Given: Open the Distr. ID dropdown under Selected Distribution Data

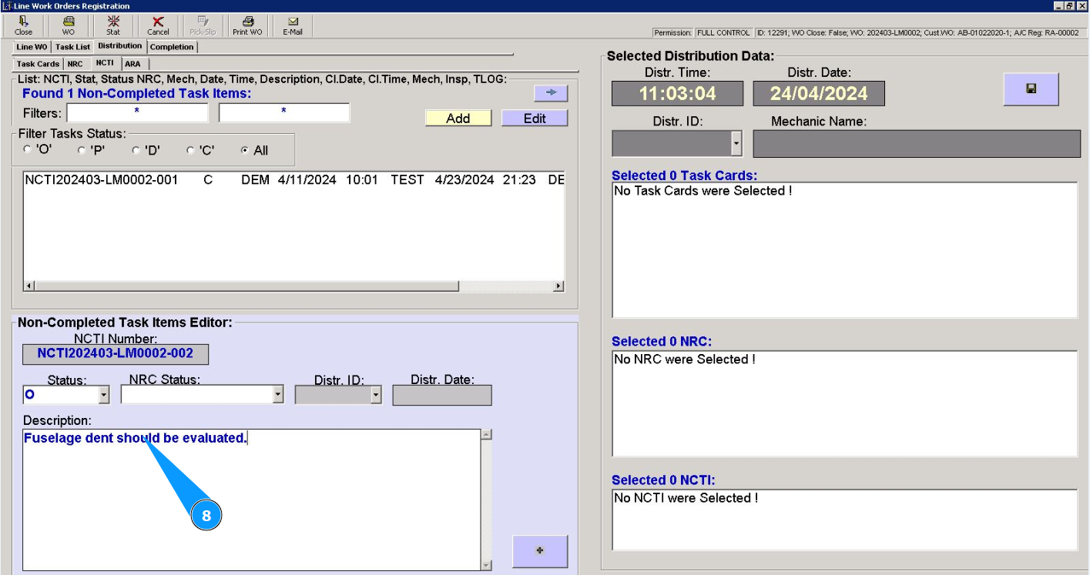Looking at the screenshot, I should pos(736,143).
